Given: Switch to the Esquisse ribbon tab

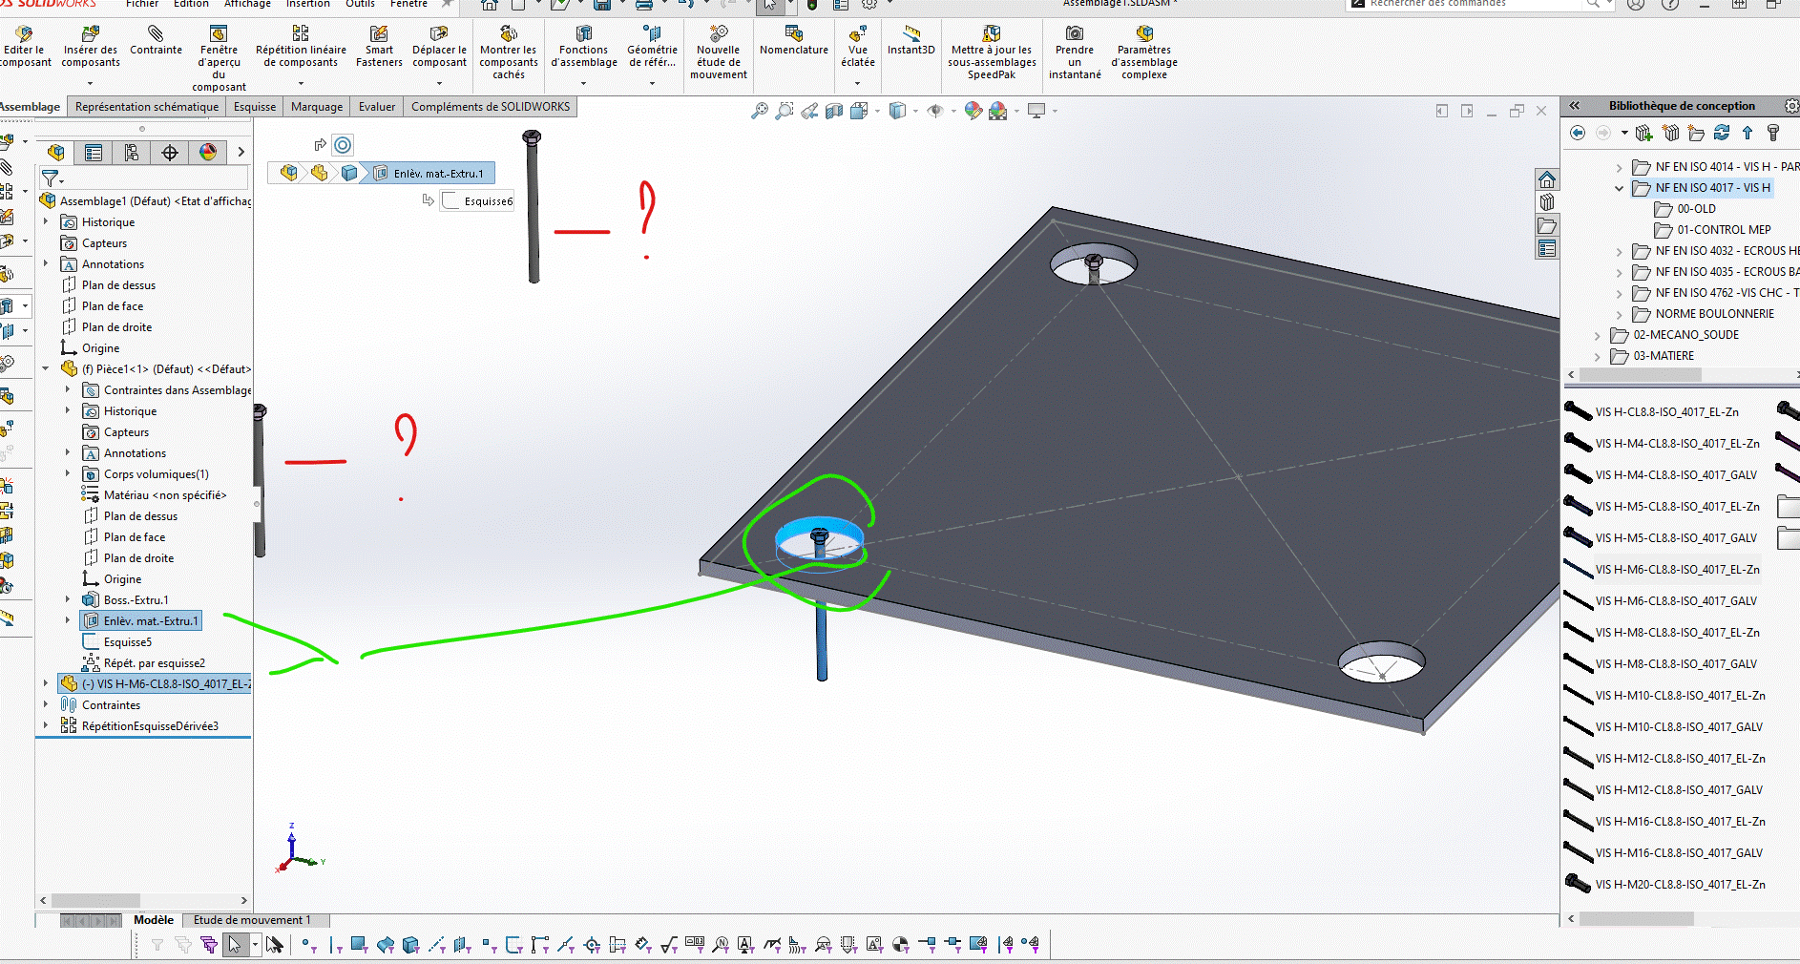Looking at the screenshot, I should 255,107.
